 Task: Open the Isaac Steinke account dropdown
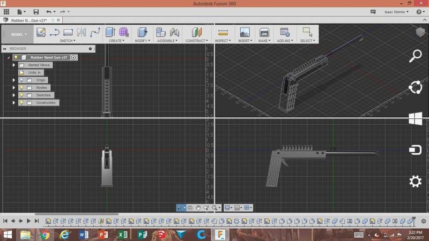click(396, 12)
